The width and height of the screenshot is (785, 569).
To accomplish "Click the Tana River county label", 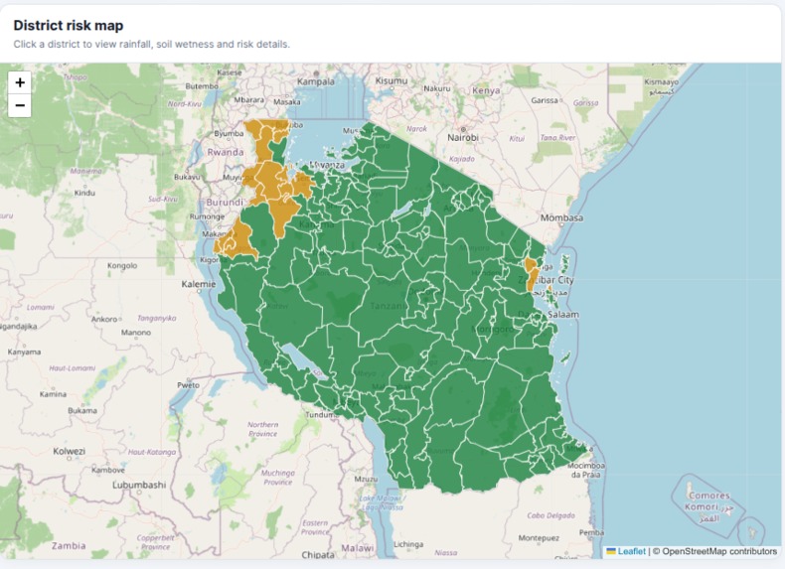I will pos(557,138).
